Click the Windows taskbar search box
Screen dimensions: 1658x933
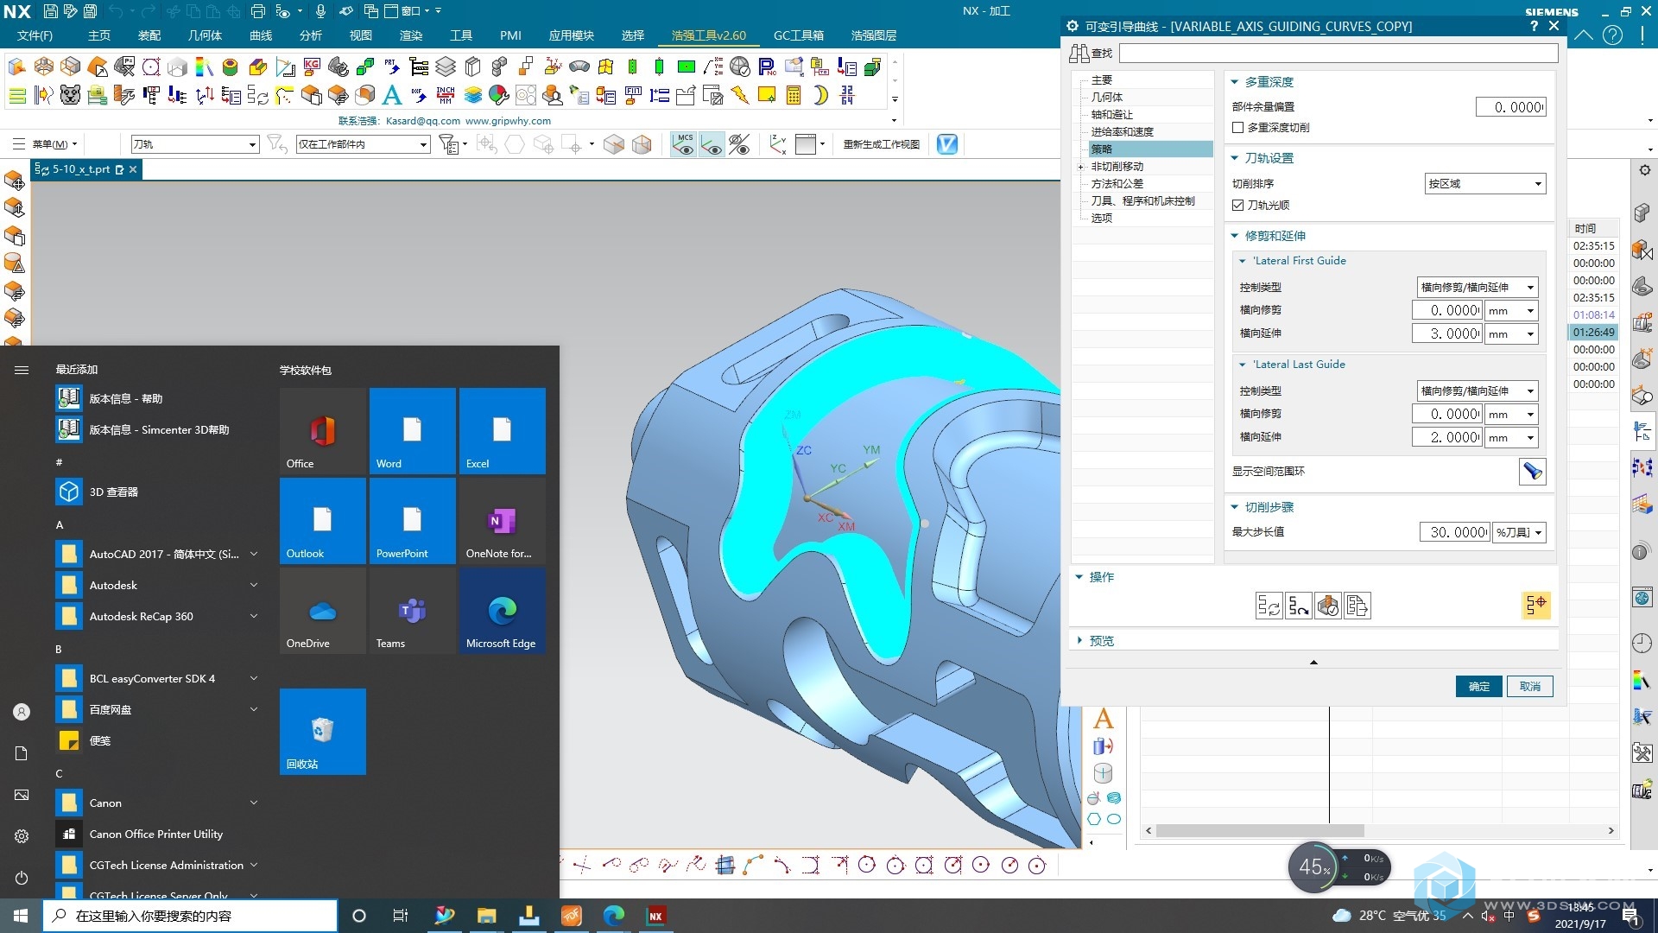pyautogui.click(x=190, y=916)
